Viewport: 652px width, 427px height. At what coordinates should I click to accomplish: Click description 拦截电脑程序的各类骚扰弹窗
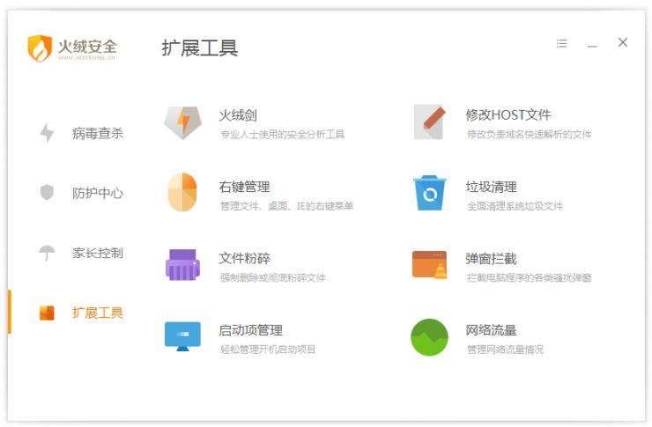tap(530, 277)
